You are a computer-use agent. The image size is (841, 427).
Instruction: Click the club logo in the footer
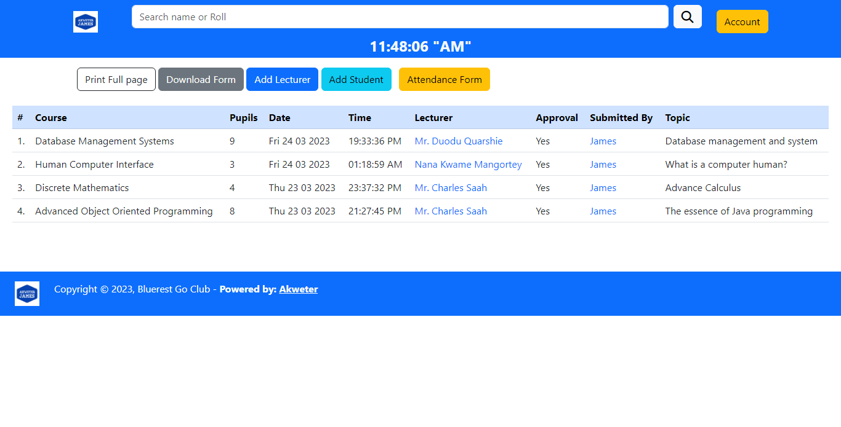click(x=26, y=294)
